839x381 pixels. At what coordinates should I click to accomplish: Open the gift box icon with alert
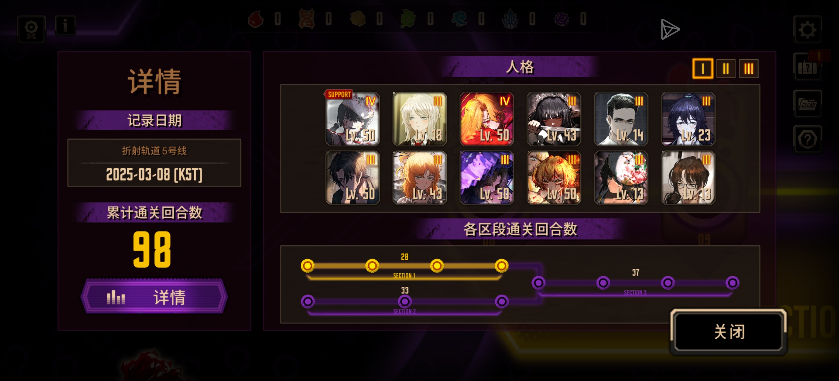[808, 67]
